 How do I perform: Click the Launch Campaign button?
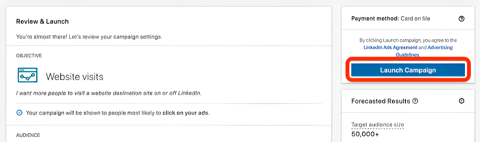pyautogui.click(x=408, y=70)
